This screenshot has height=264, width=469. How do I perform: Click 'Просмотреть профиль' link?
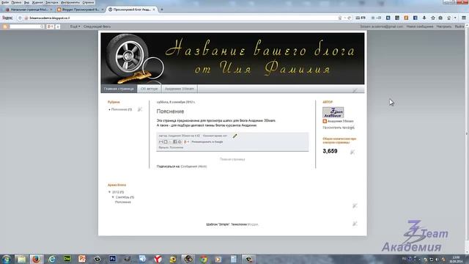339,128
